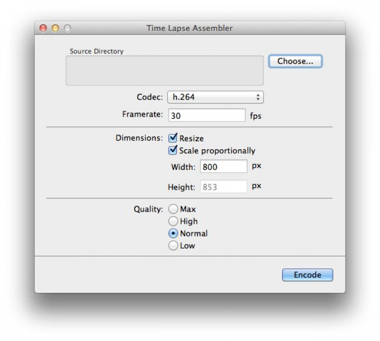The width and height of the screenshot is (380, 341).
Task: Choose the Normal quality radio button
Action: coord(173,233)
